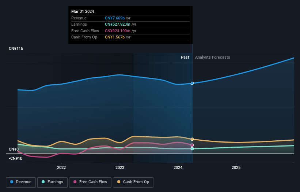The image size is (300, 192).
Task: Select the 2025 x-axis label
Action: 236,168
